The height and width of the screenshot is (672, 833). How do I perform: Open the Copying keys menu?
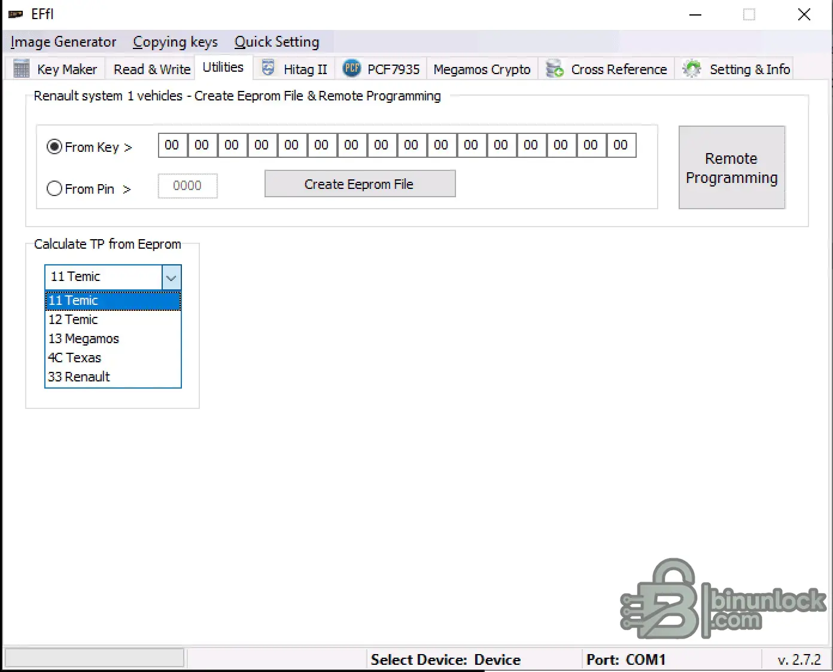click(175, 42)
